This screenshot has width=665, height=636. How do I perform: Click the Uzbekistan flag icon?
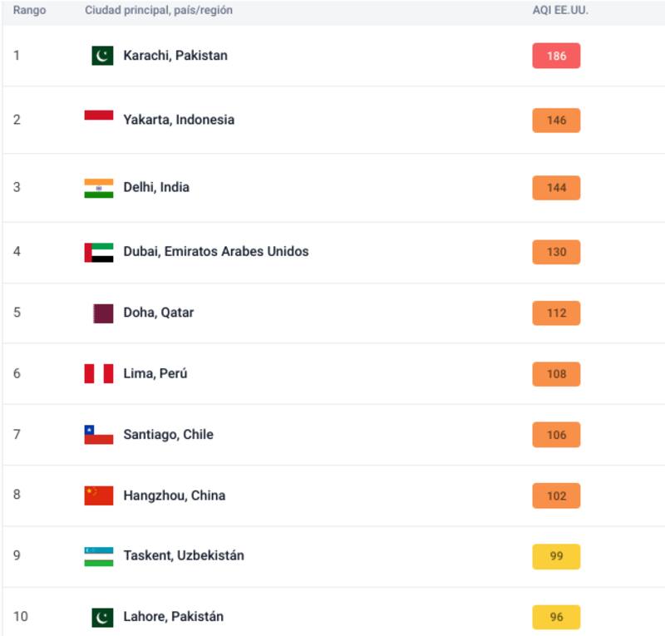pos(99,556)
